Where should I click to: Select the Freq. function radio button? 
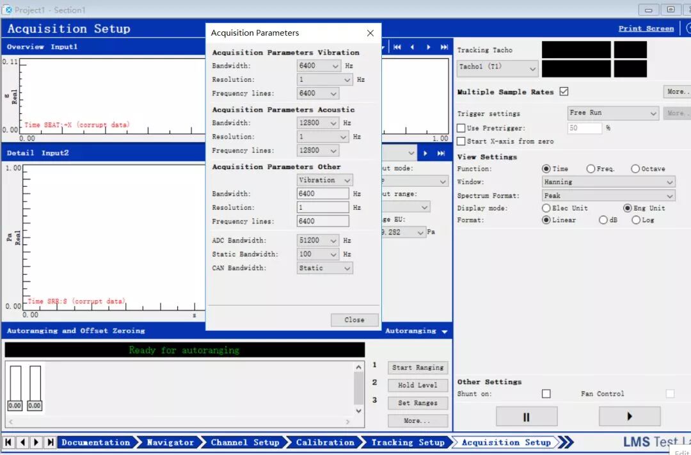click(x=591, y=169)
